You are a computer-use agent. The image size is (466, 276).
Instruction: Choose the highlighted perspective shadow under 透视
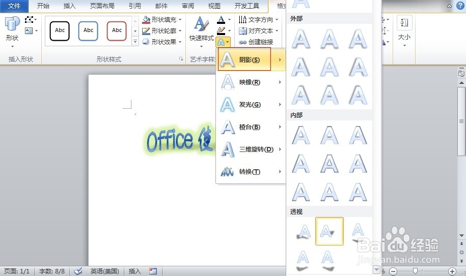[330, 231]
